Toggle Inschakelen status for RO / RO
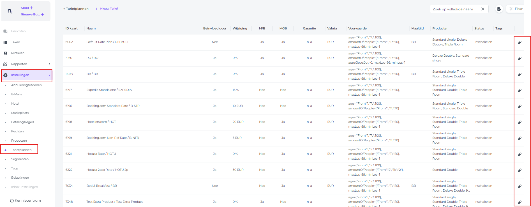The width and height of the screenshot is (531, 207). (x=483, y=58)
